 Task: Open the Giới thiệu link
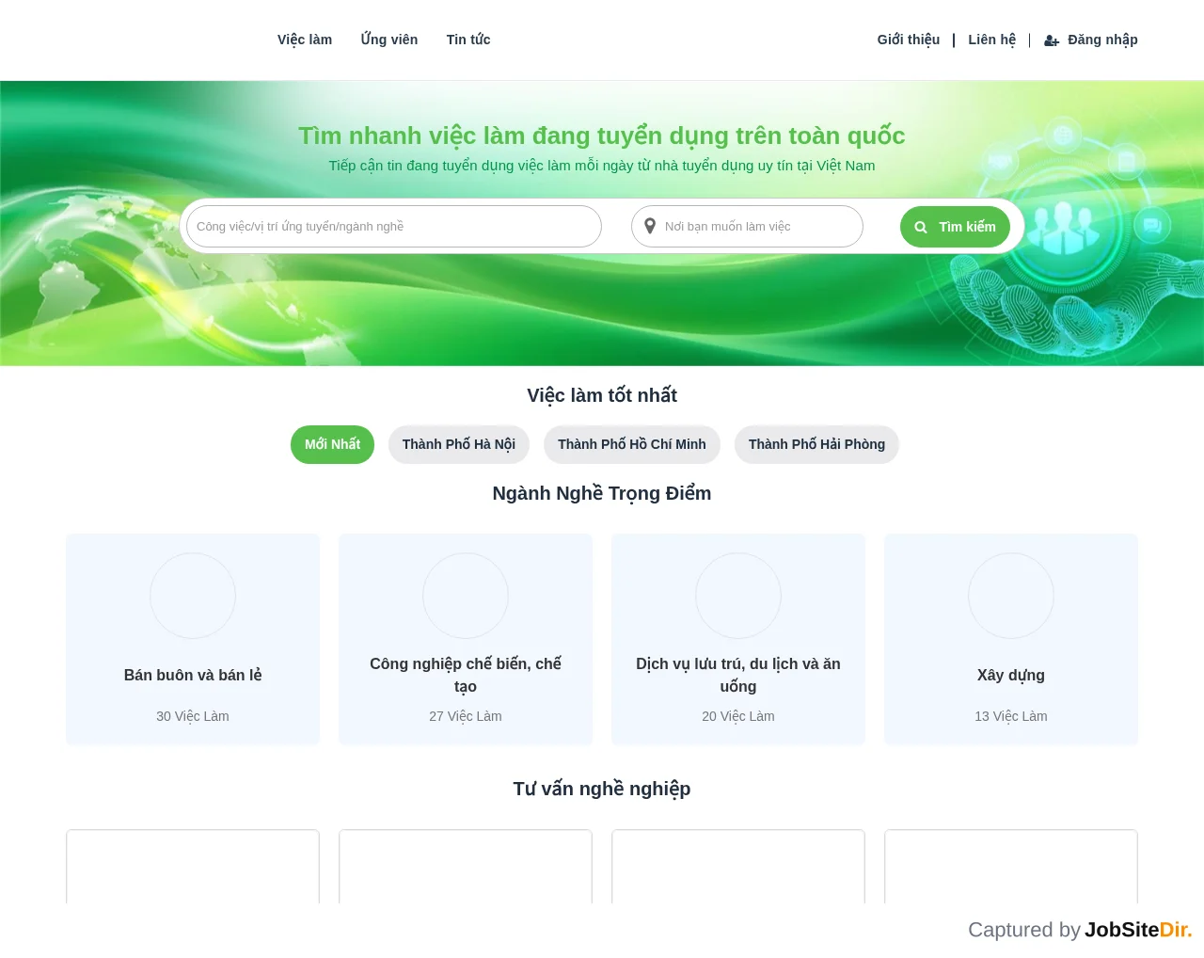[909, 40]
